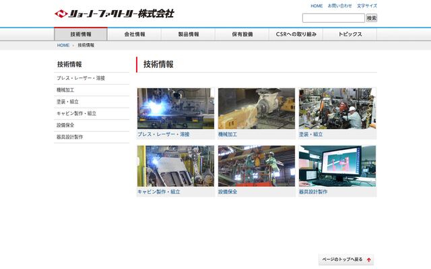
Task: Open 設備保全 caption link under photo
Action: (228, 192)
